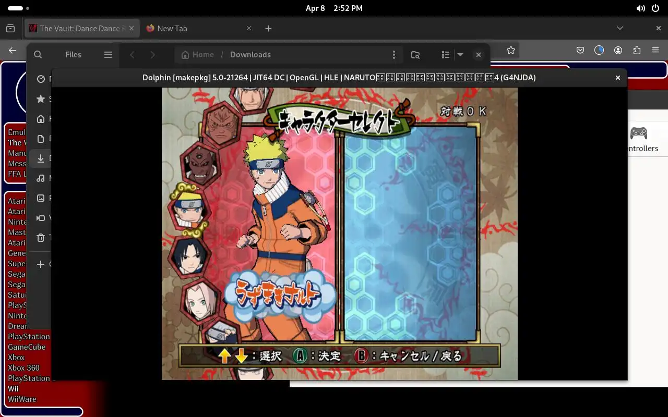Open the WiiWare link in website sidebar
The width and height of the screenshot is (668, 417).
click(x=22, y=399)
